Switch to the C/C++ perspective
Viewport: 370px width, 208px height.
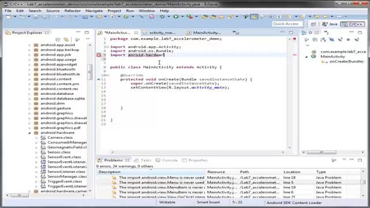tap(353, 24)
